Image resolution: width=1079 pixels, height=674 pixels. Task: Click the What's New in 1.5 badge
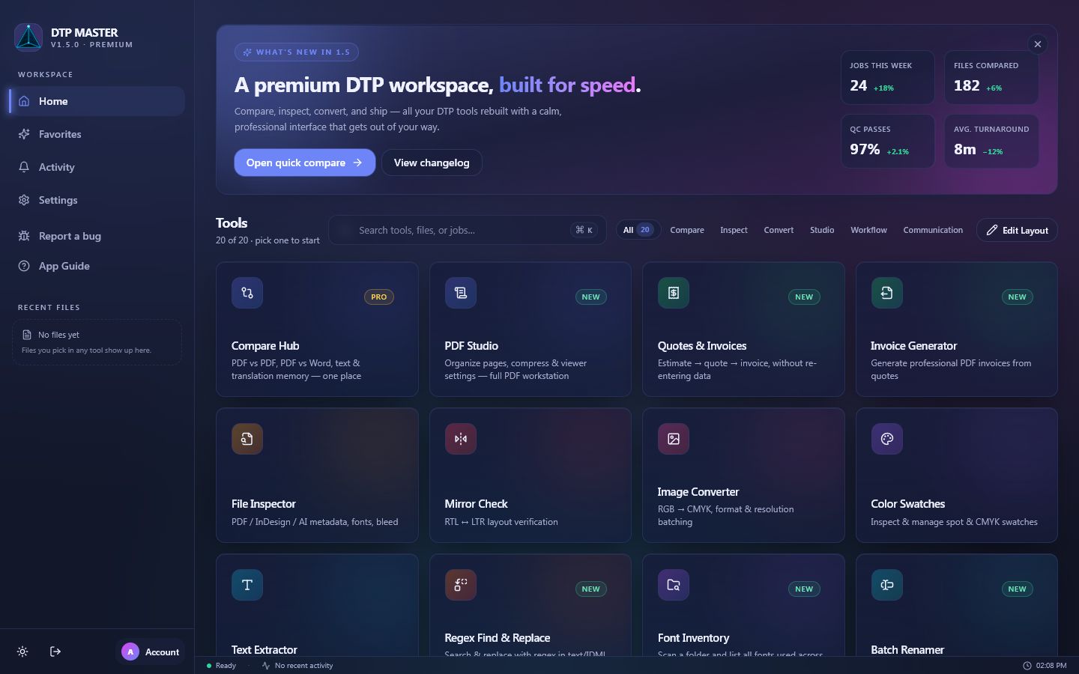tap(297, 52)
